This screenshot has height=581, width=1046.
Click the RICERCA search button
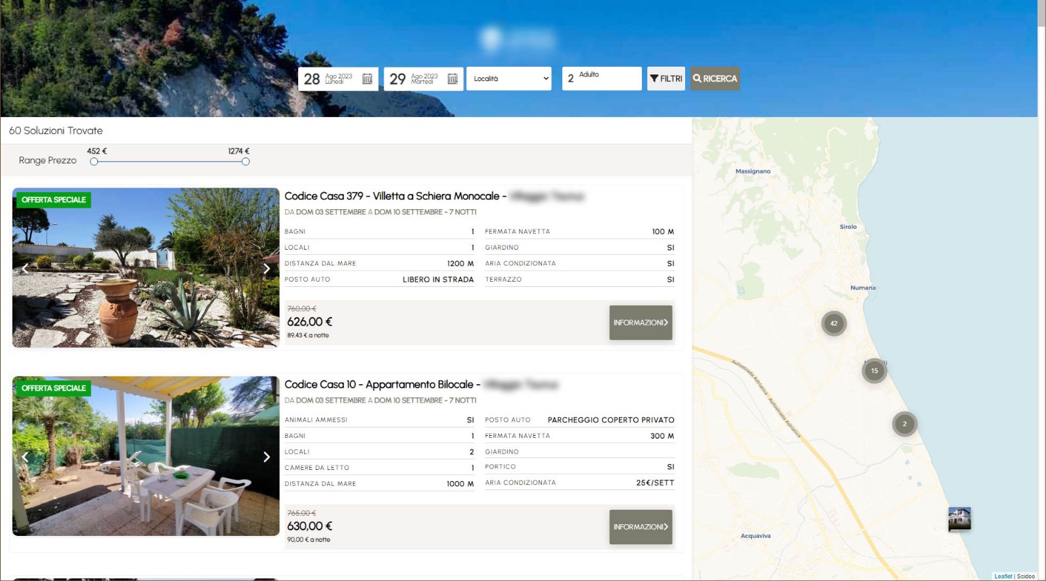715,78
